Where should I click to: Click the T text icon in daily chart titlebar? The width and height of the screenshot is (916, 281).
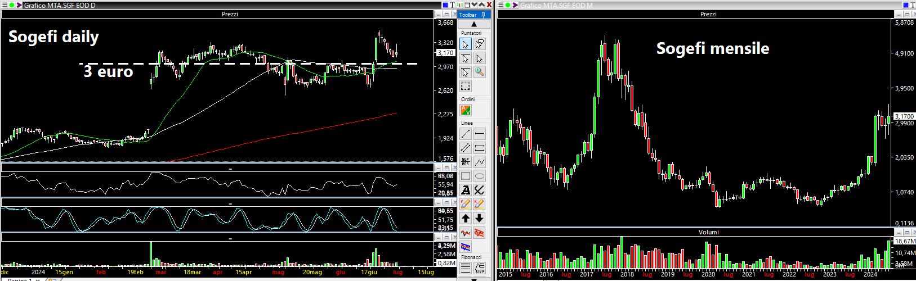453,5
